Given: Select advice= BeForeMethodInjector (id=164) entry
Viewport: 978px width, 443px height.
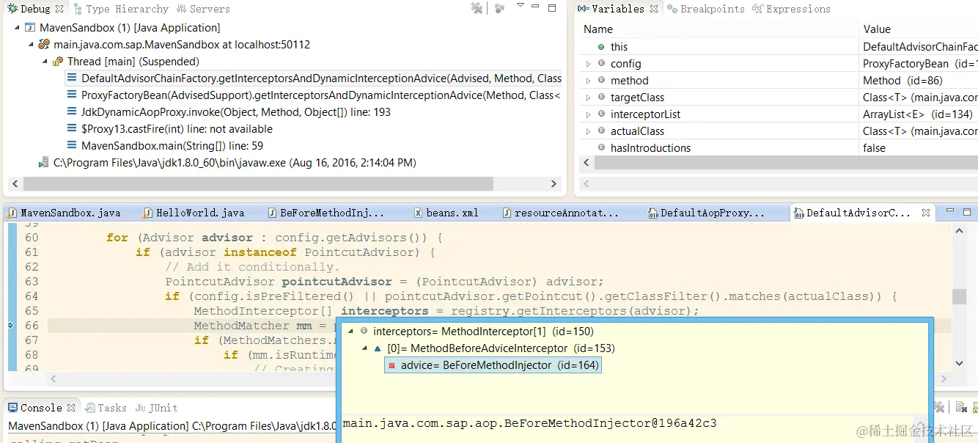Looking at the screenshot, I should [493, 365].
